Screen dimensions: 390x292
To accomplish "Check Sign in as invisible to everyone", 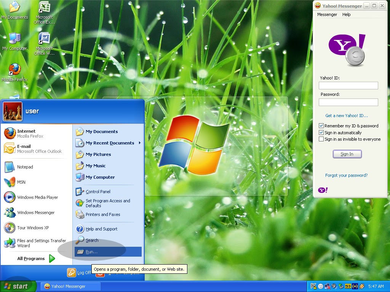I will (321, 139).
